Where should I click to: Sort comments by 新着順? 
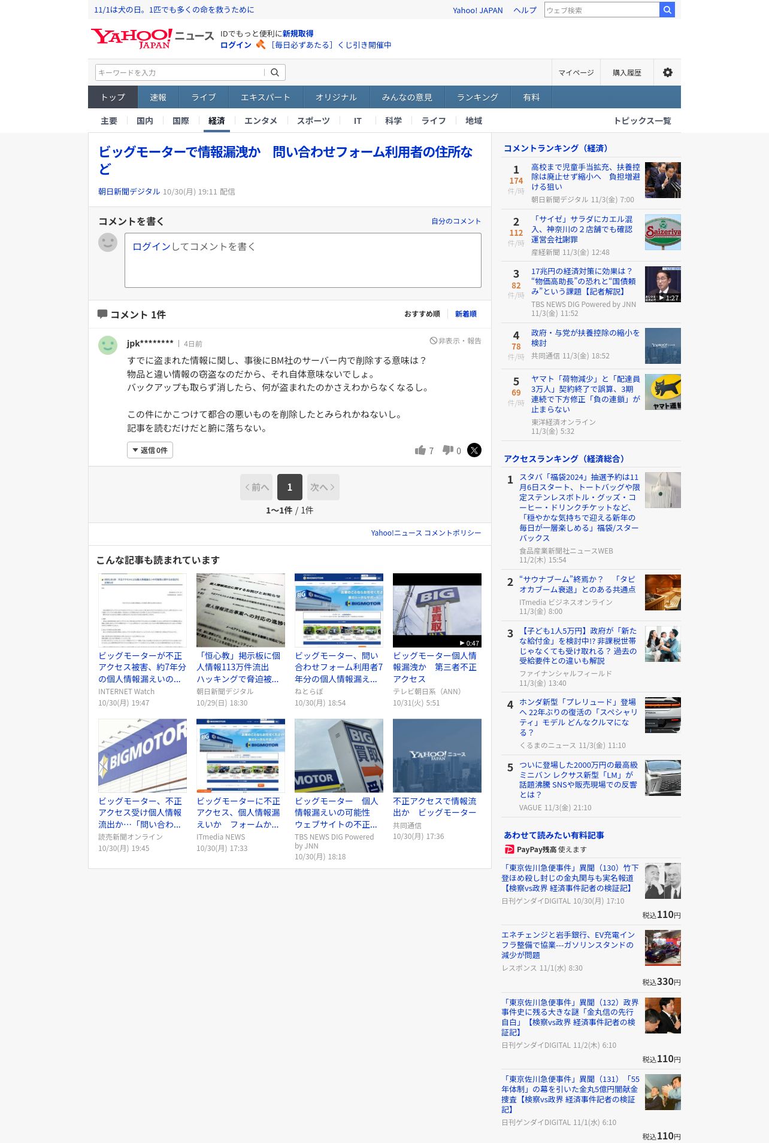(465, 314)
